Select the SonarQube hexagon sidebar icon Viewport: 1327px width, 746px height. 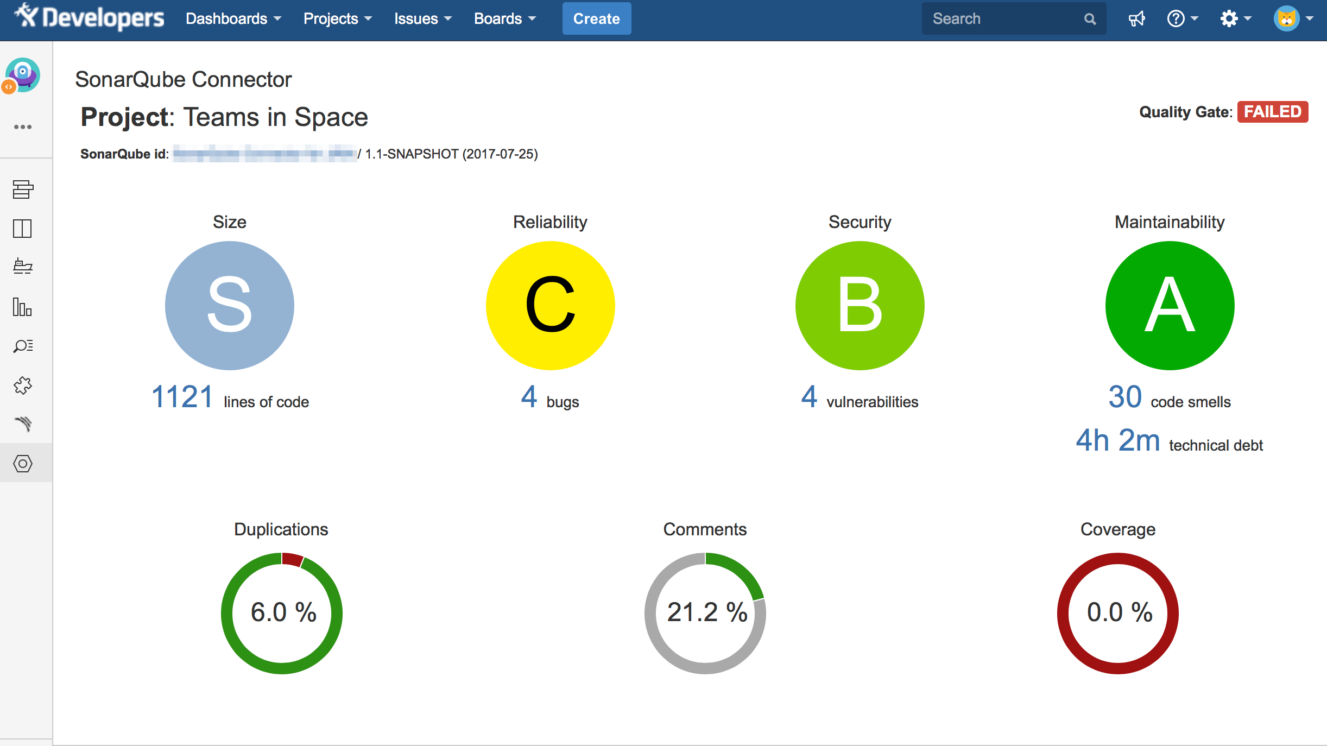23,463
